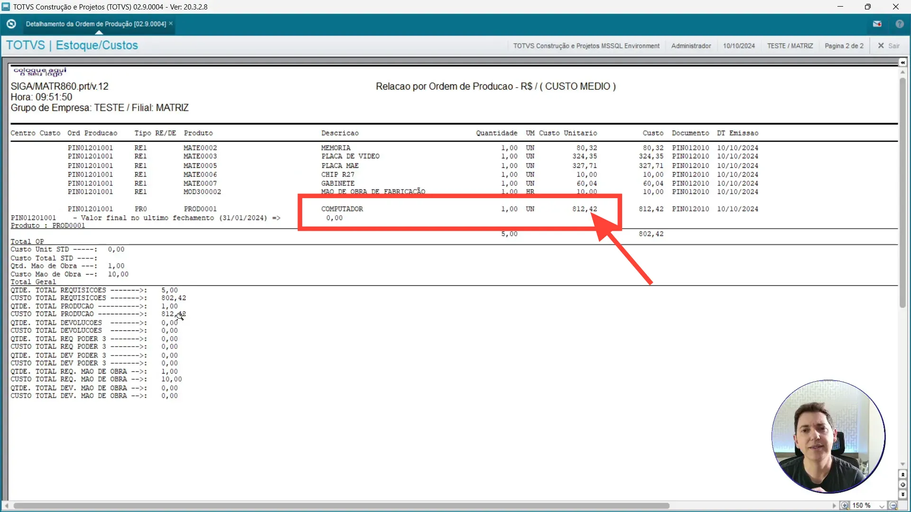Click the GABINETE description

[x=338, y=183]
